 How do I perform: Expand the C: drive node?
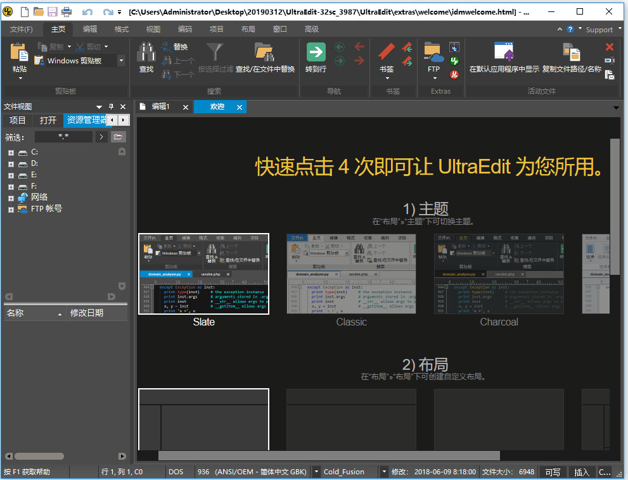coord(11,153)
